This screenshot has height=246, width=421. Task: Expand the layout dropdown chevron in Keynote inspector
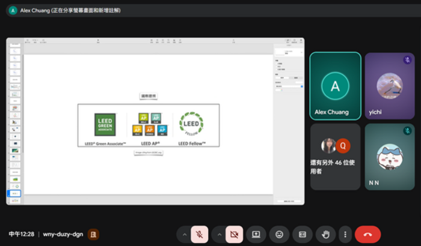[301, 52]
